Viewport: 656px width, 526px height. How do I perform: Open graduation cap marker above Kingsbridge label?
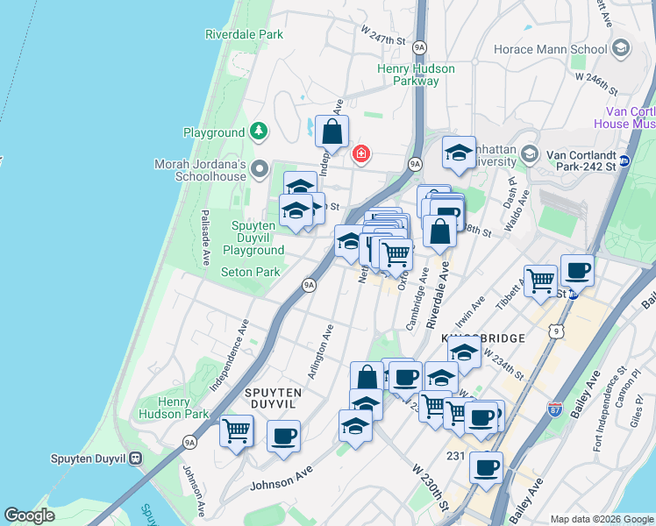(464, 353)
